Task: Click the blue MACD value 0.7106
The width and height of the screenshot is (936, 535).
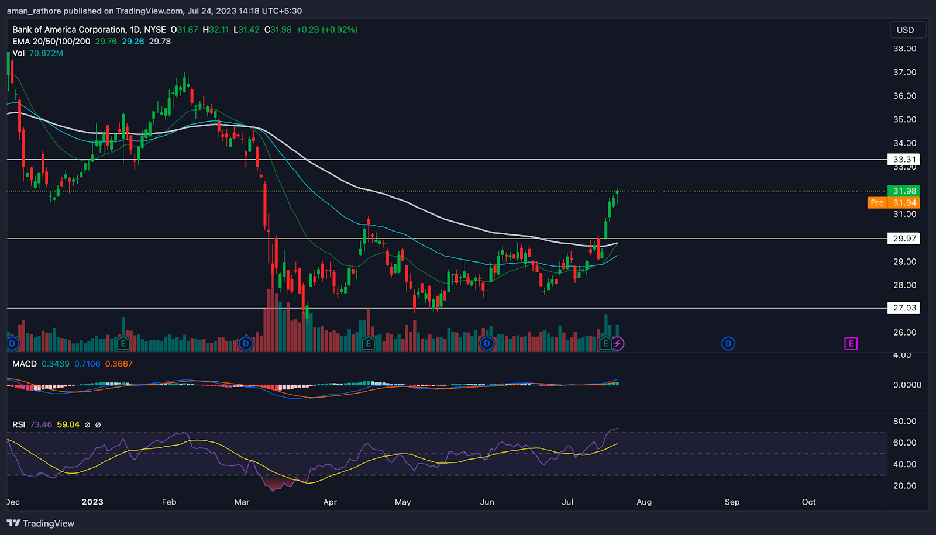Action: (87, 364)
